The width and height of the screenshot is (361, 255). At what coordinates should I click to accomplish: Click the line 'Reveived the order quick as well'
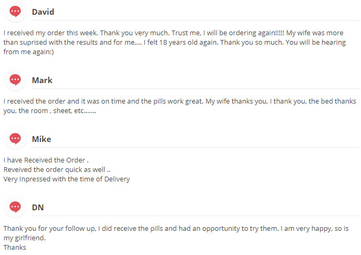click(x=57, y=169)
